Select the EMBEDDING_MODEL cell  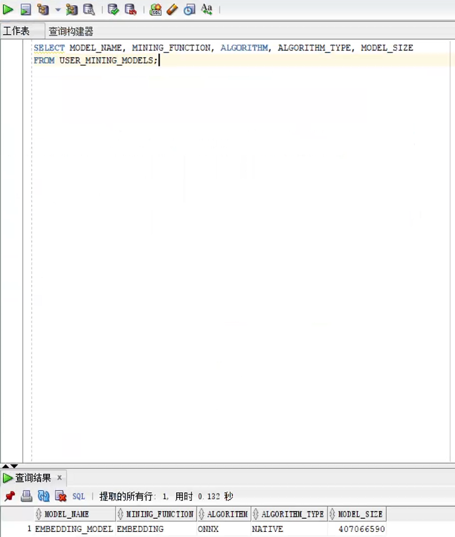point(74,529)
